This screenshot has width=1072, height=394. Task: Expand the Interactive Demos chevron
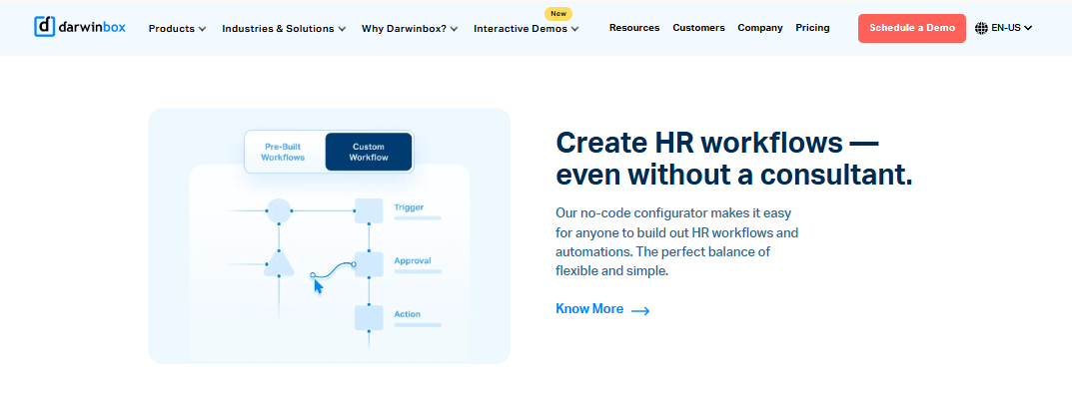pos(575,29)
